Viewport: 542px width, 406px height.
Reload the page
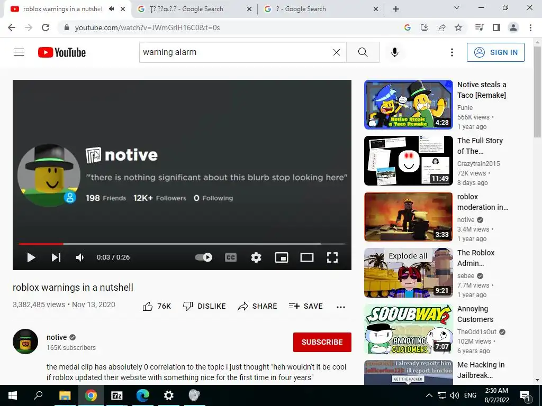pyautogui.click(x=46, y=27)
